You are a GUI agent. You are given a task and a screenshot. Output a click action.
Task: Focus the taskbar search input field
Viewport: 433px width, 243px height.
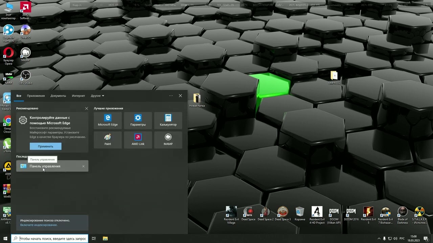click(50, 239)
